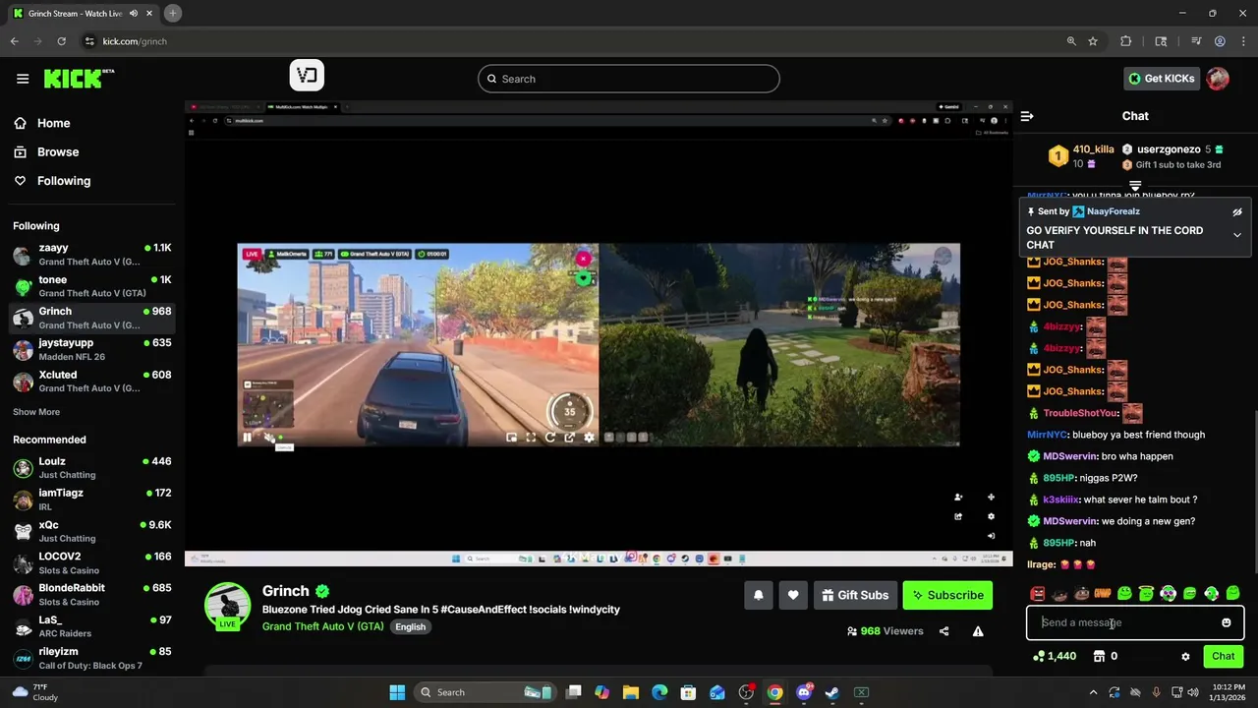Toggle follow heart button for Grinch
This screenshot has width=1258, height=708.
point(793,595)
